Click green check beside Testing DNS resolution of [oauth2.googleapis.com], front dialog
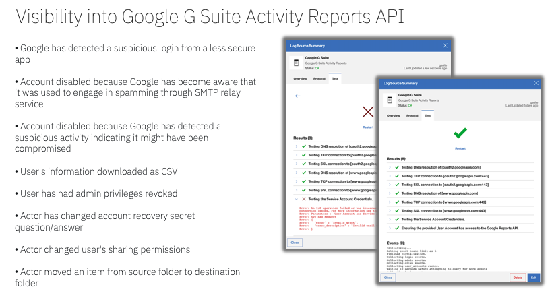Viewport: 552px width, 304px height. pyautogui.click(x=397, y=167)
